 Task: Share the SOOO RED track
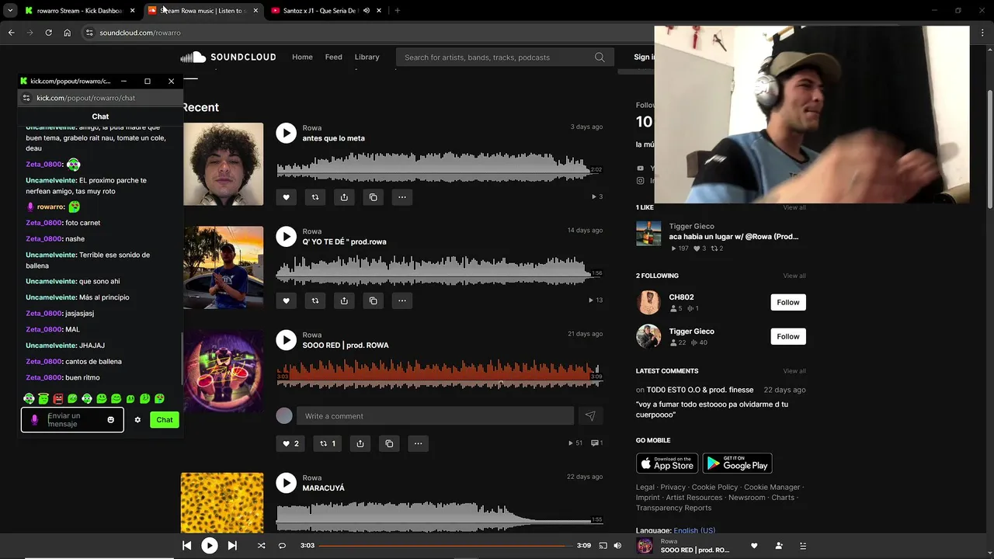point(360,443)
